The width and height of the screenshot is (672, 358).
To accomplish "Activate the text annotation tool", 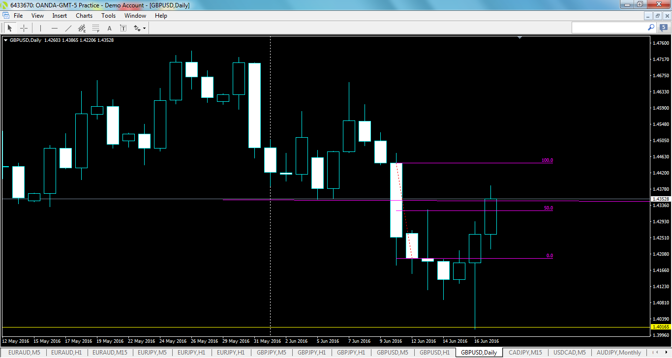I will pyautogui.click(x=109, y=28).
